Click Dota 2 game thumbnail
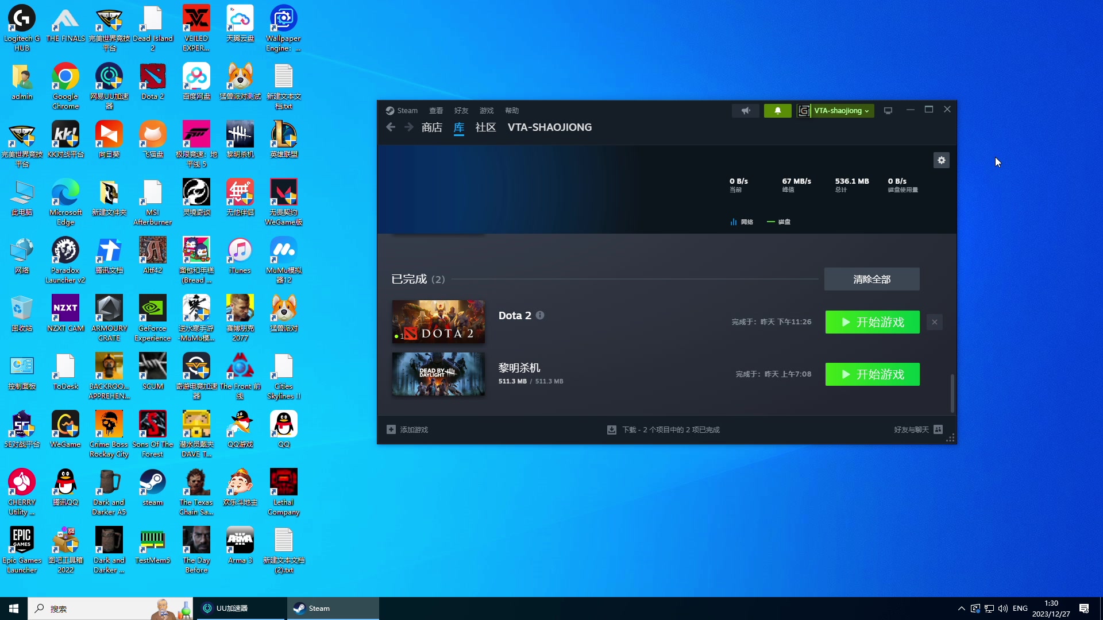Viewport: 1103px width, 620px height. pyautogui.click(x=438, y=321)
